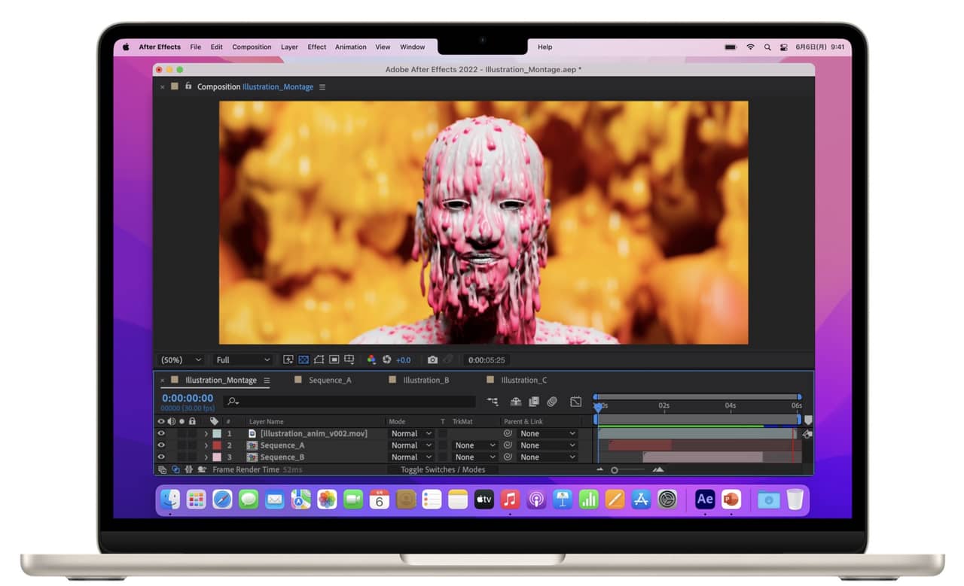Click the Fast Previews icon

pyautogui.click(x=288, y=360)
